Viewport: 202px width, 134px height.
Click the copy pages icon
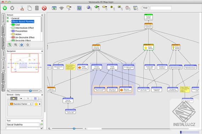point(29,8)
